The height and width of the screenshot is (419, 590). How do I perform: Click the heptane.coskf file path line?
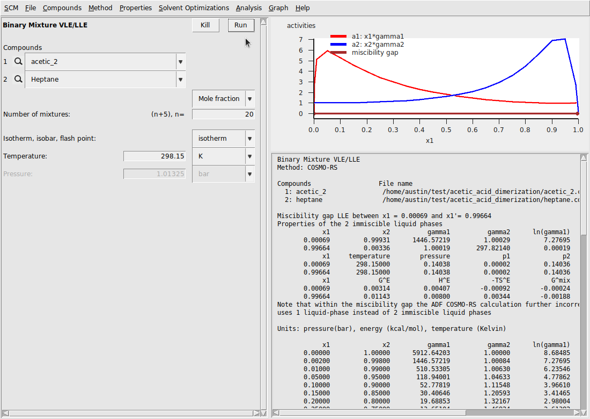pos(481,200)
